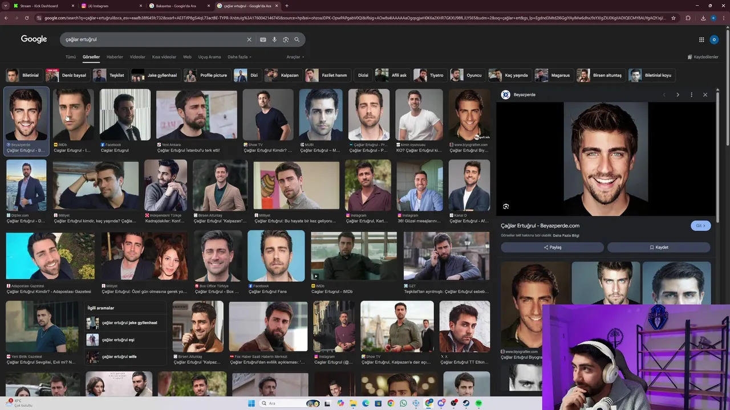Open File Explorer from the taskbar
The height and width of the screenshot is (410, 730).
[x=353, y=403]
